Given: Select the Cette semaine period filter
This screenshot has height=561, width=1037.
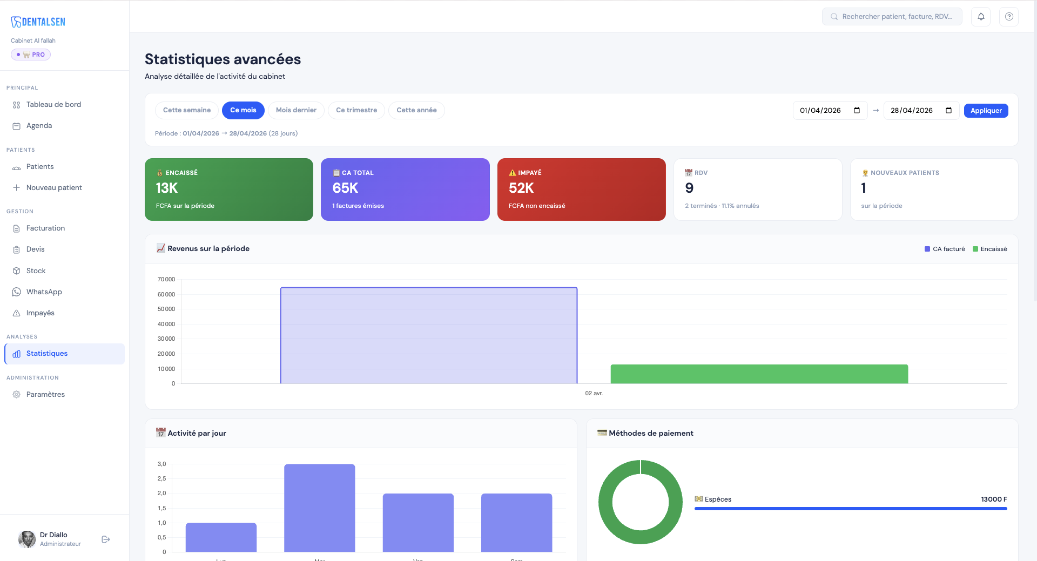Looking at the screenshot, I should (x=187, y=110).
